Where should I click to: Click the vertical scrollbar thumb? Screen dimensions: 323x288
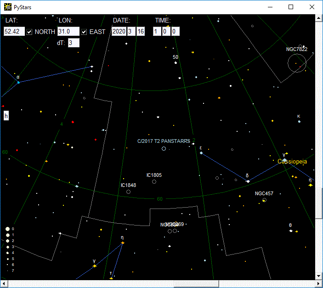(x=319, y=203)
